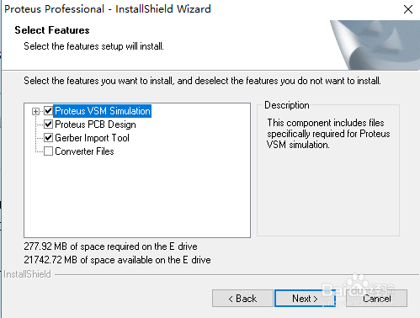Image resolution: width=420 pixels, height=318 pixels.
Task: Cancel the installation wizard
Action: (x=376, y=299)
